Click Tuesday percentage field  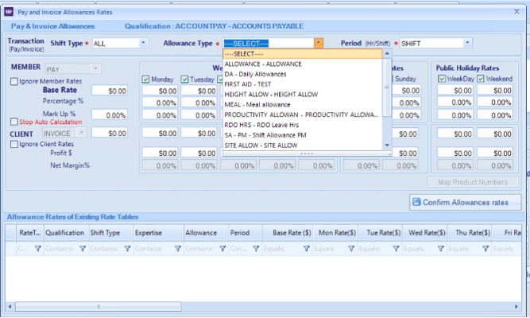click(199, 103)
